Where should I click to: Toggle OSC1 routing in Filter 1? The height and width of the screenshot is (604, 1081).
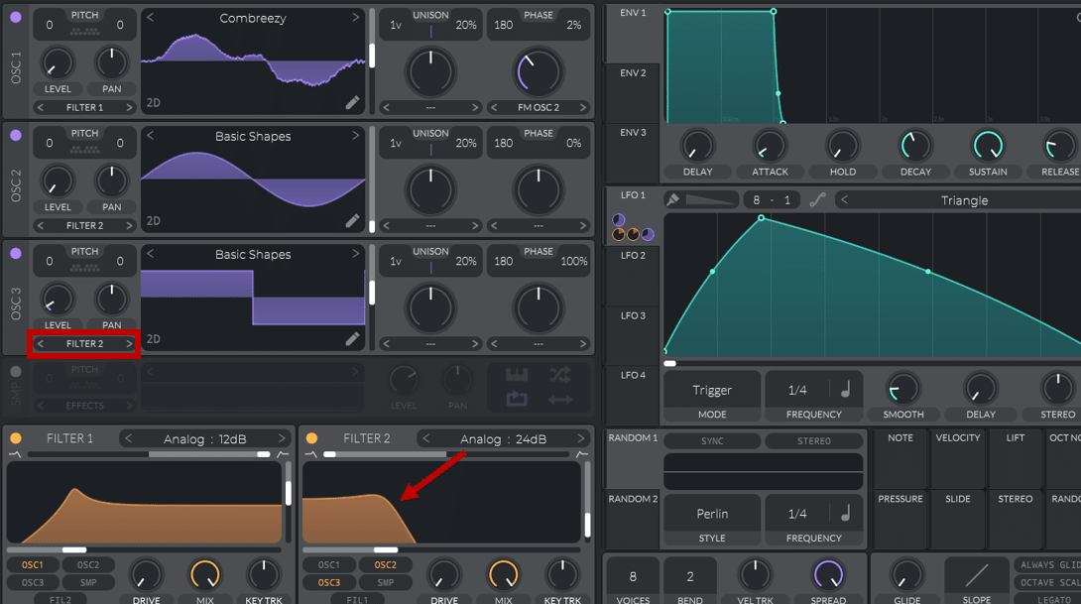coord(33,564)
